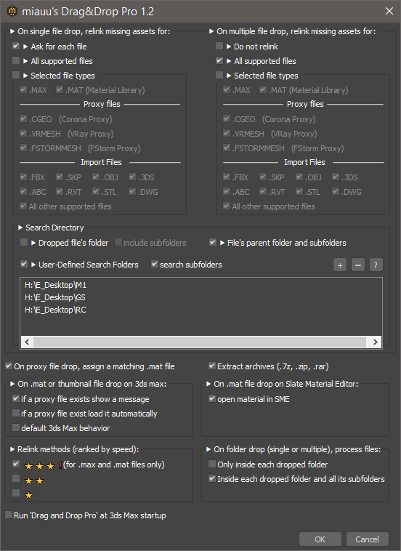Click the minus icon to remove search folder
This screenshot has width=401, height=551.
click(358, 265)
